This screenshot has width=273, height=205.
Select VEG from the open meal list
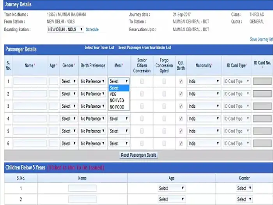click(113, 94)
